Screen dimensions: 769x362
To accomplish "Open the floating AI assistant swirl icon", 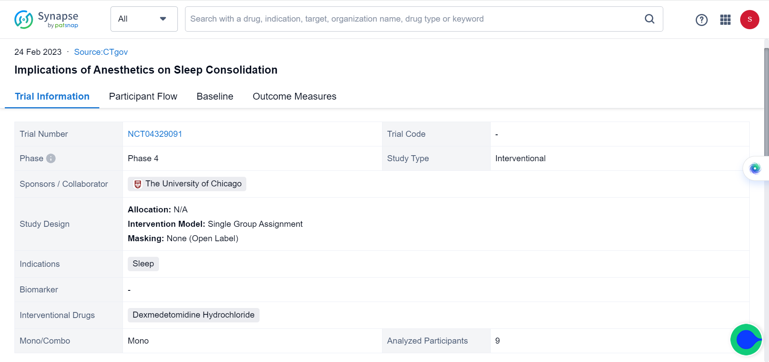I will coord(755,168).
